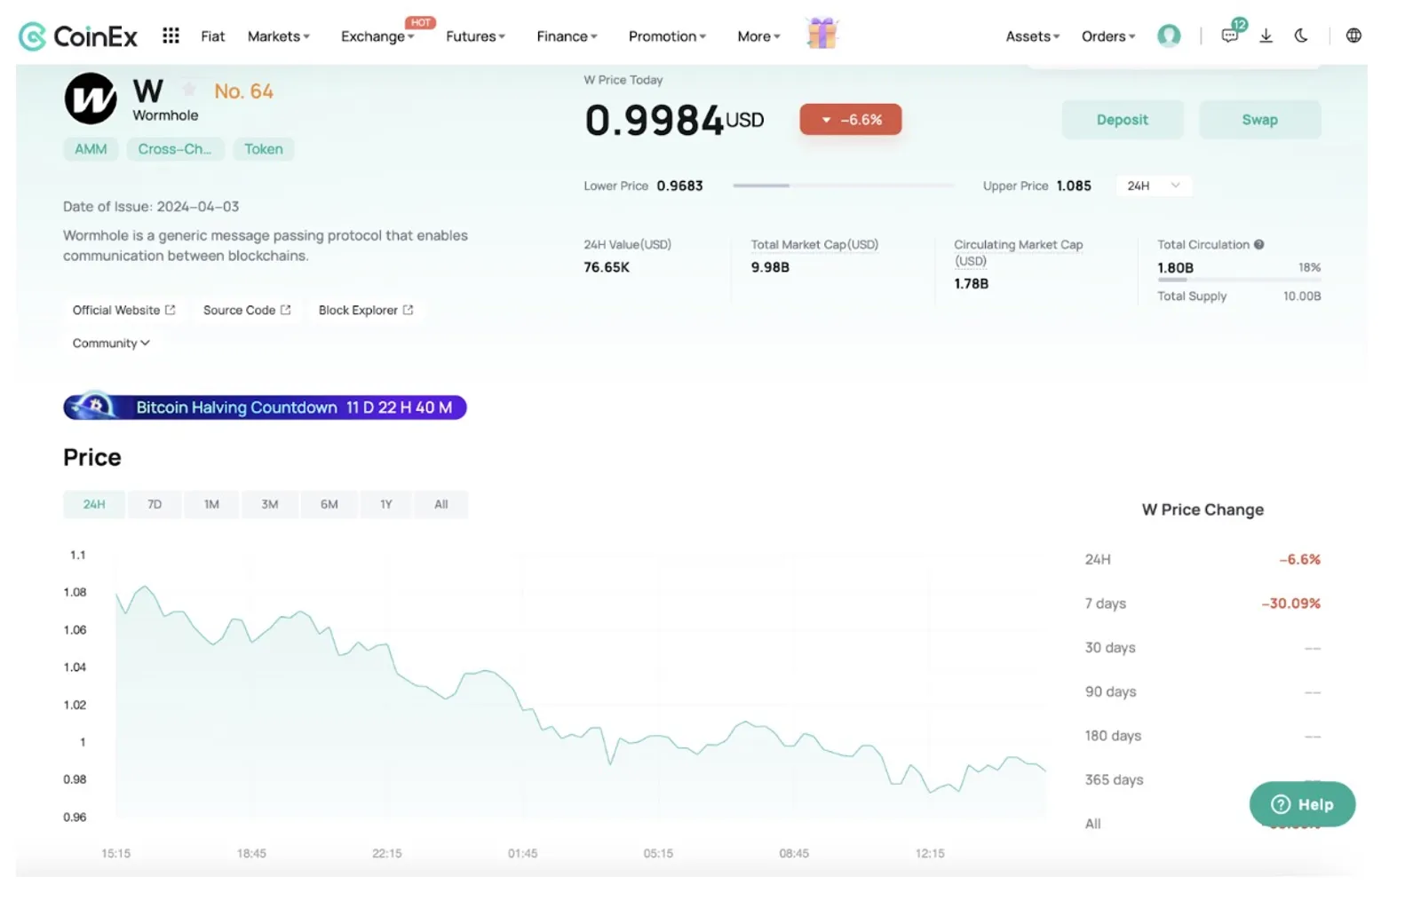Click the Total Supply 10.00B value
The height and width of the screenshot is (900, 1421).
(1302, 296)
